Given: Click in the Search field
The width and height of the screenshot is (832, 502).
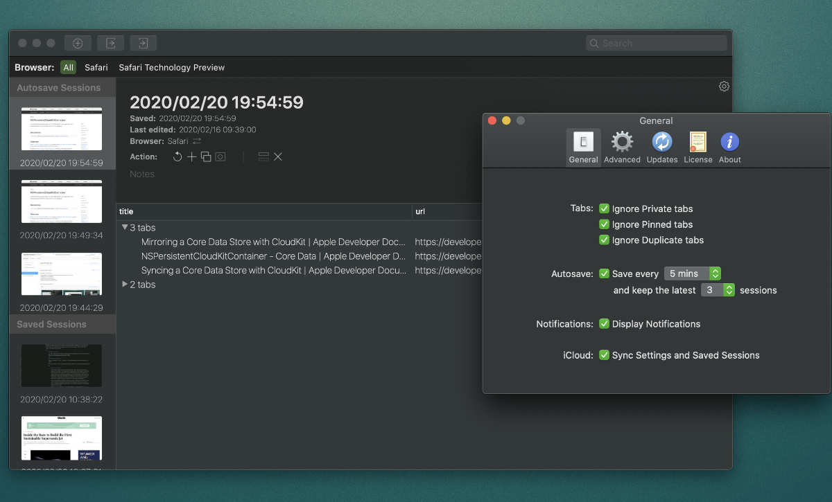Looking at the screenshot, I should pos(656,43).
